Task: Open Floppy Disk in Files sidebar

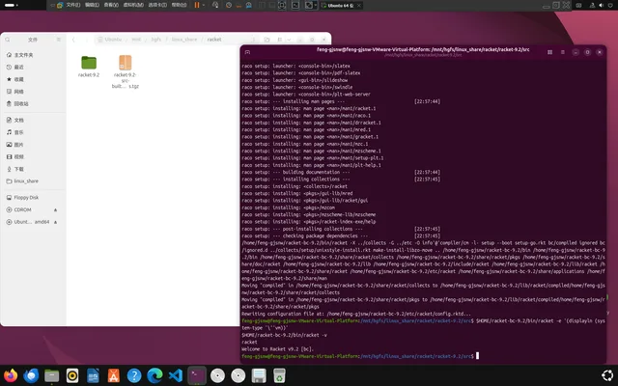Action: (33, 197)
